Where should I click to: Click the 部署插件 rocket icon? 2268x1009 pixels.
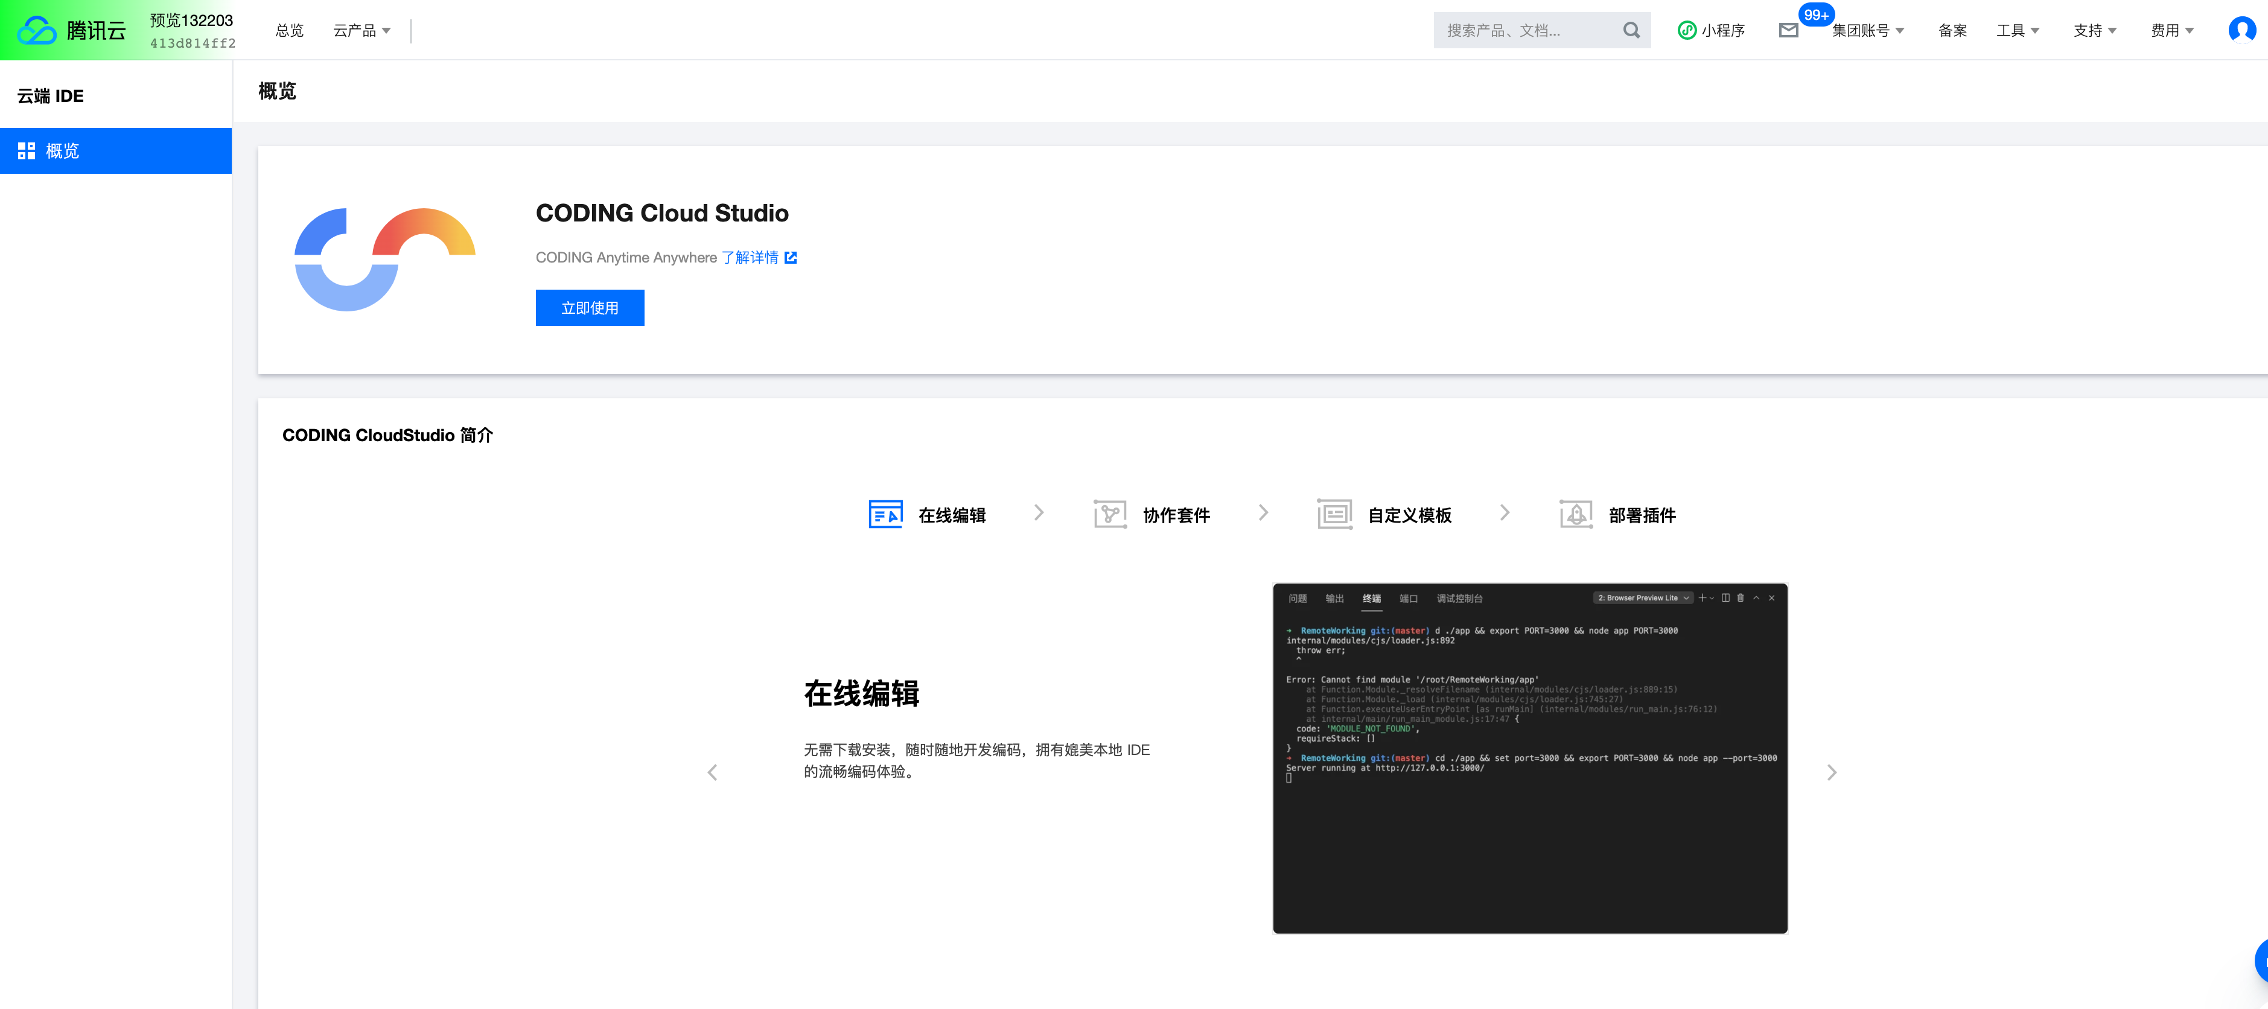point(1576,514)
